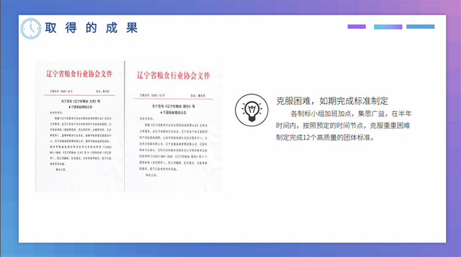The width and height of the screenshot is (461, 257).
Task: Click the cyan-to-purple gradient bar
Action: click(x=388, y=27)
